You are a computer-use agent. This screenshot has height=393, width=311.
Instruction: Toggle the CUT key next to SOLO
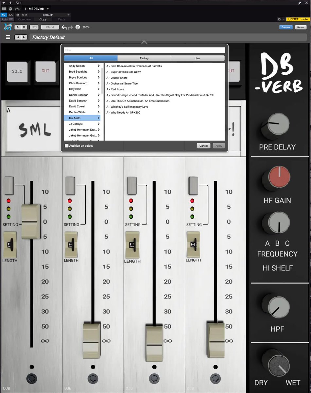(45, 71)
